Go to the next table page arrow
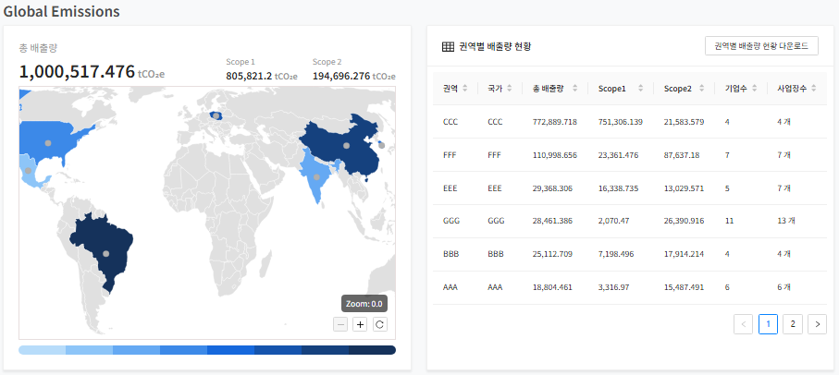 coord(817,323)
